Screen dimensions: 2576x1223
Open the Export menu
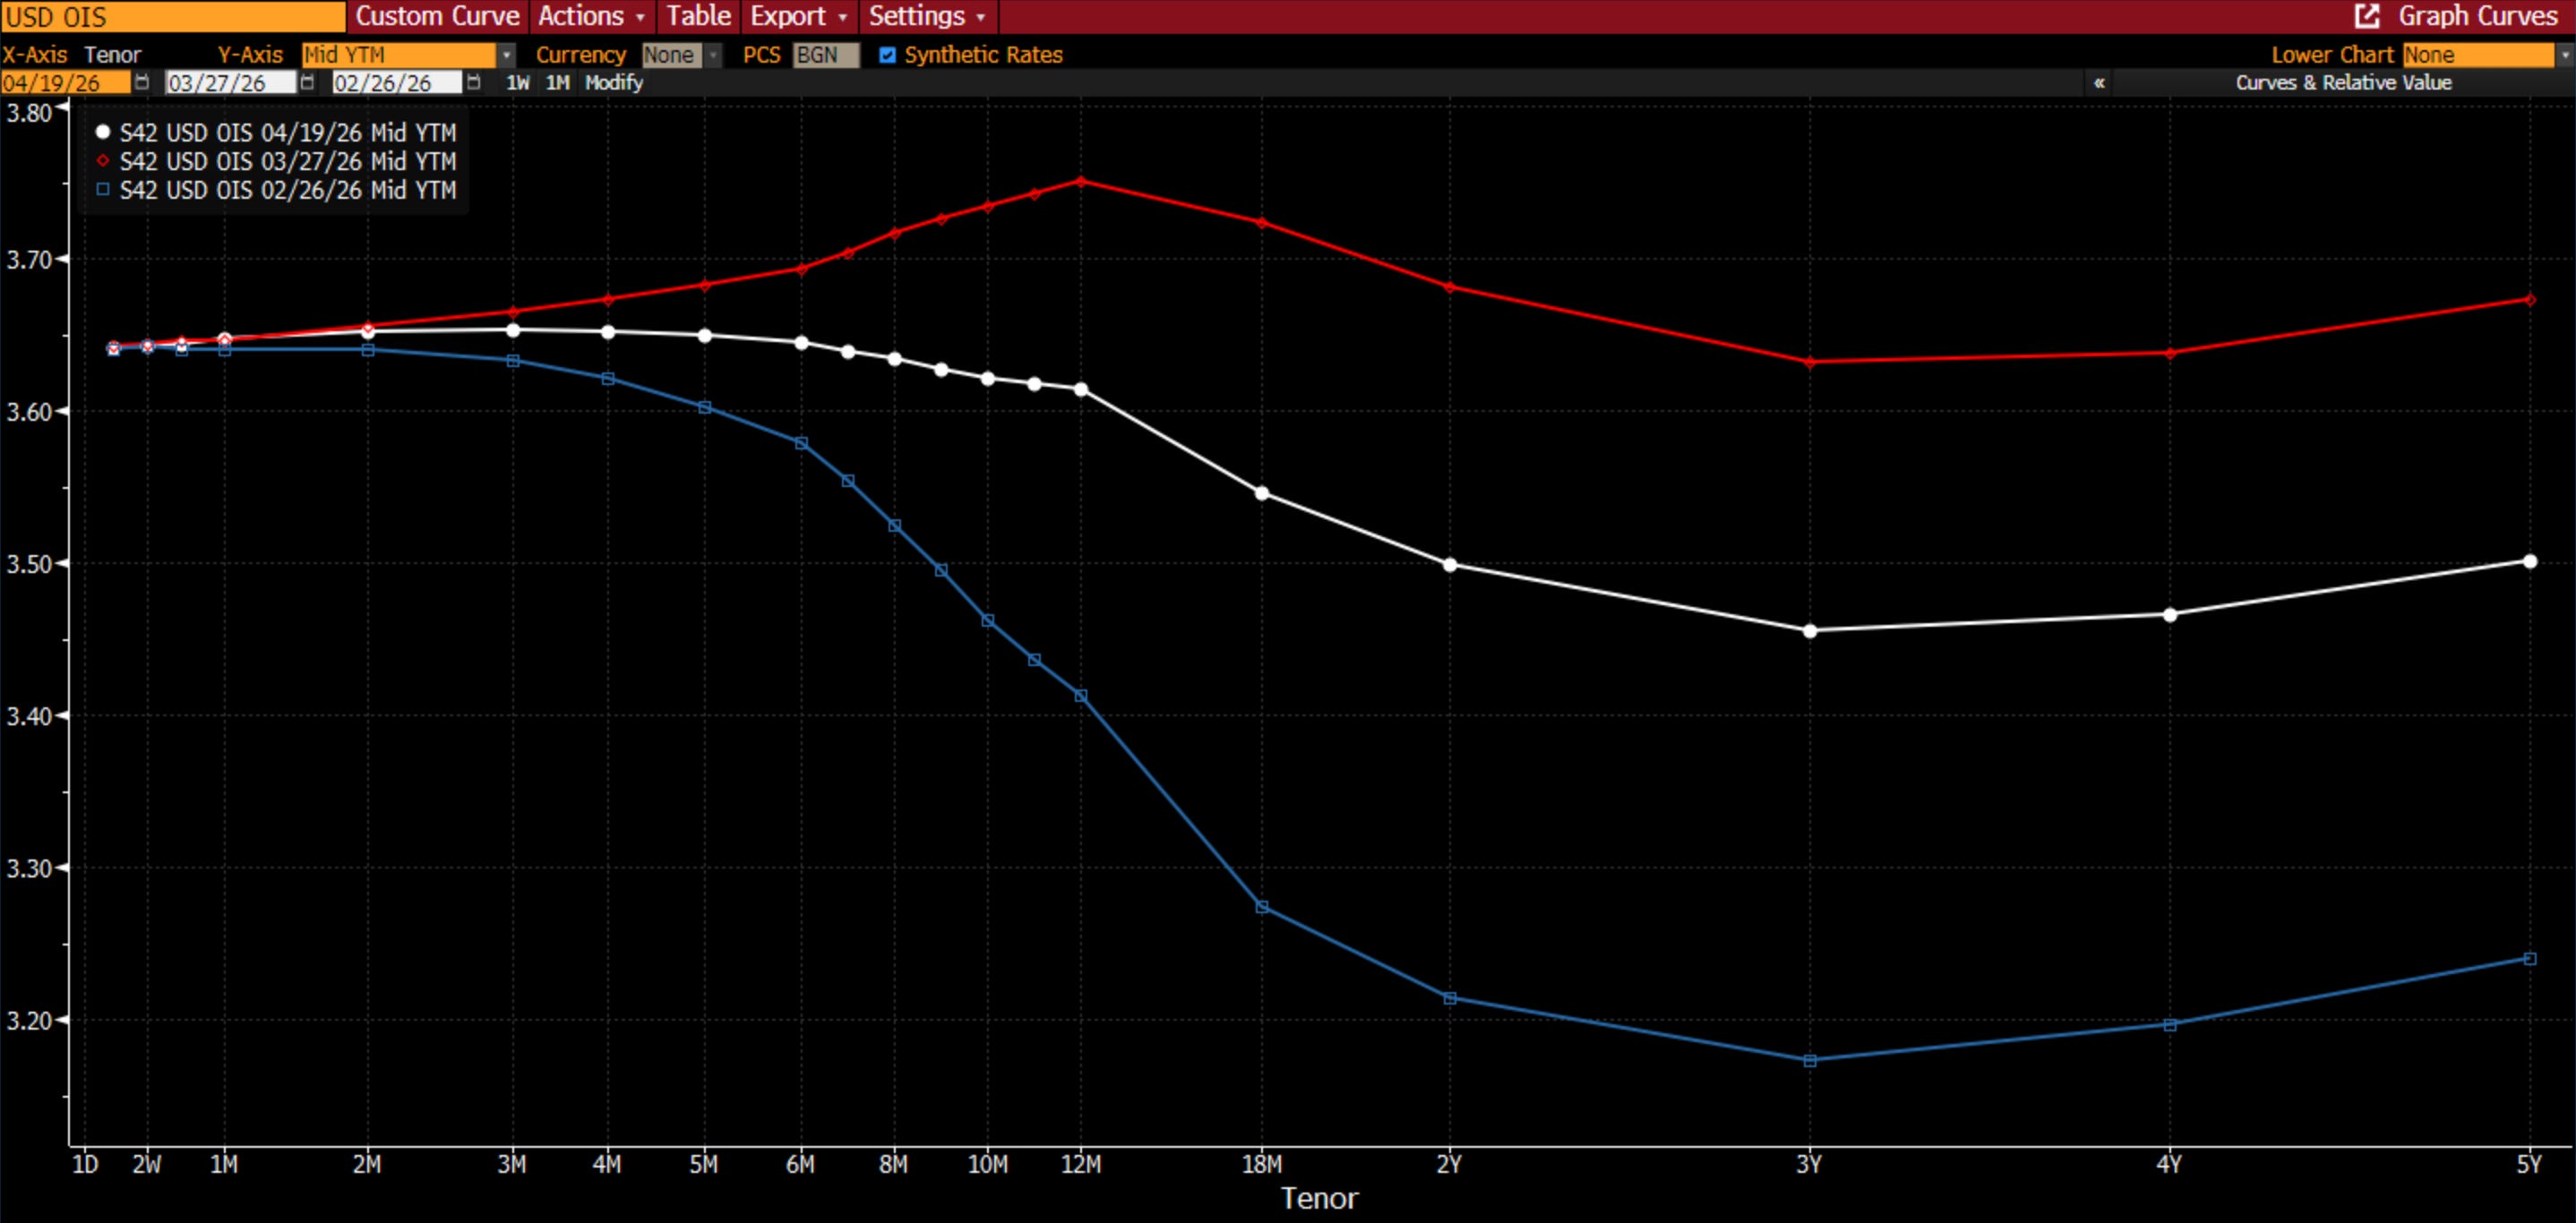pos(798,16)
